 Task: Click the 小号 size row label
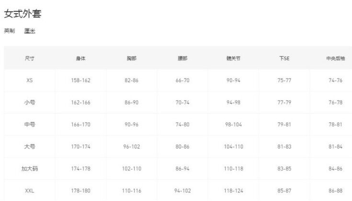pyautogui.click(x=30, y=103)
